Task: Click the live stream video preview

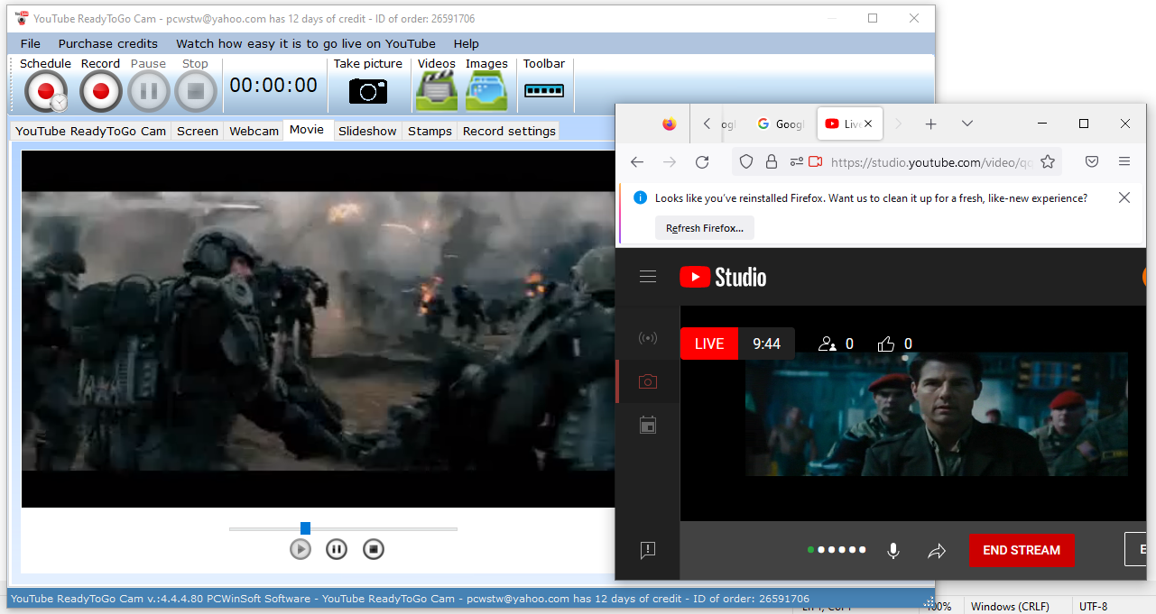Action: (936, 414)
